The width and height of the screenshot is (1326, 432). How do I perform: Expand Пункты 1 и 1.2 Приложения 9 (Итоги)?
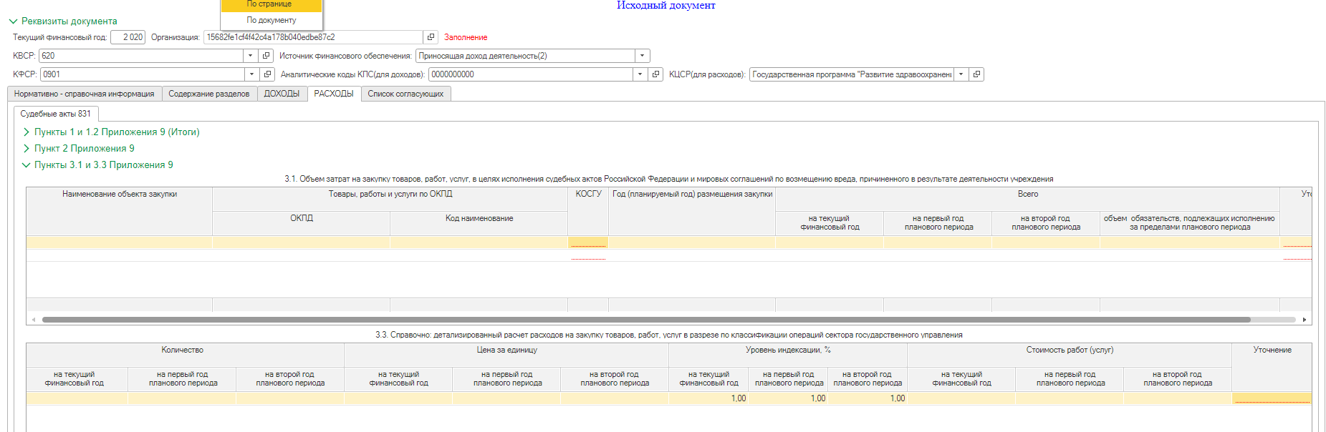coord(27,132)
